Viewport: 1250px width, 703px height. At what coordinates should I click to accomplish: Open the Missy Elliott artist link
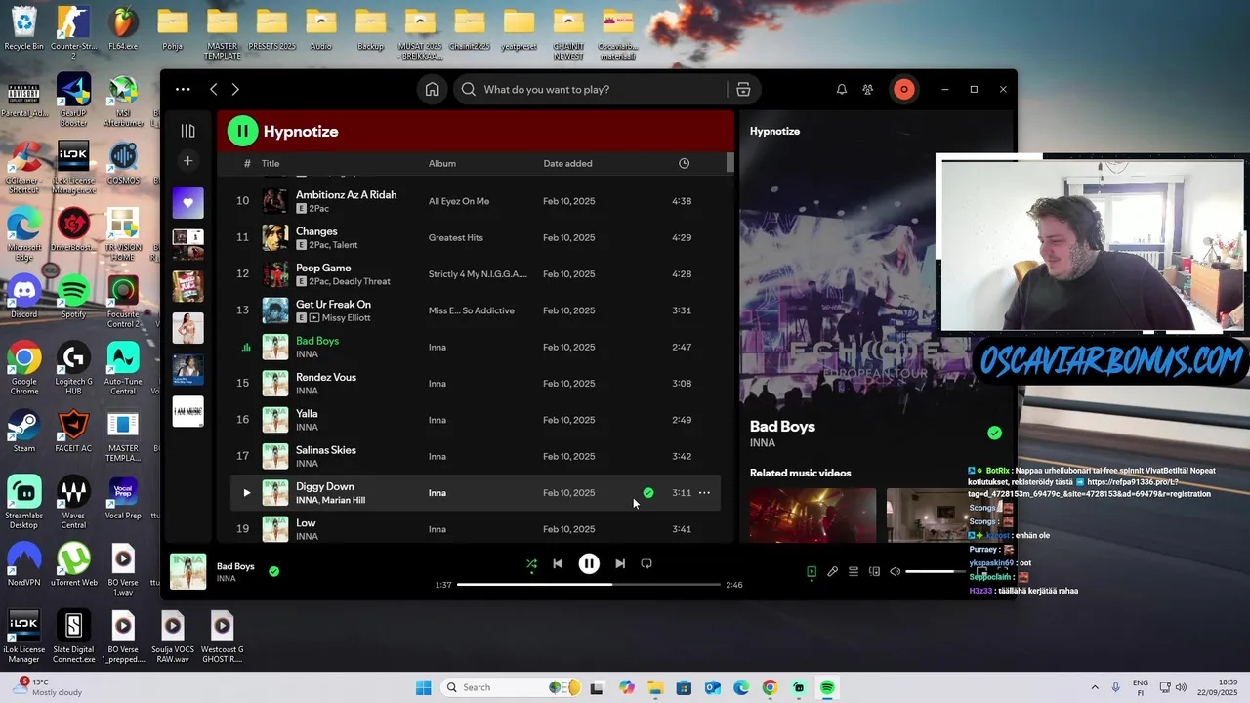347,318
